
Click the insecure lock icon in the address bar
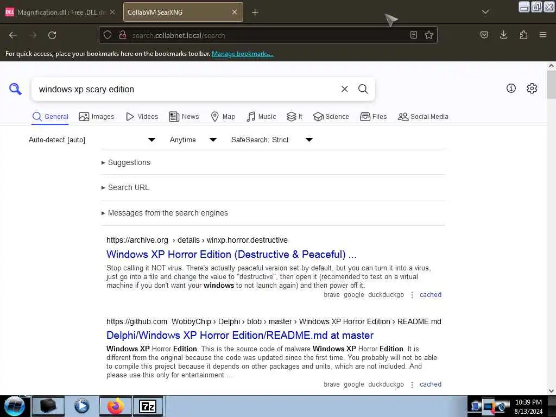(x=123, y=35)
